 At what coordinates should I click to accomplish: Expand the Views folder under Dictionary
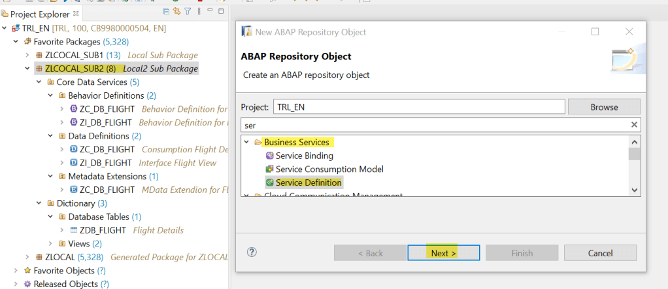pos(50,244)
